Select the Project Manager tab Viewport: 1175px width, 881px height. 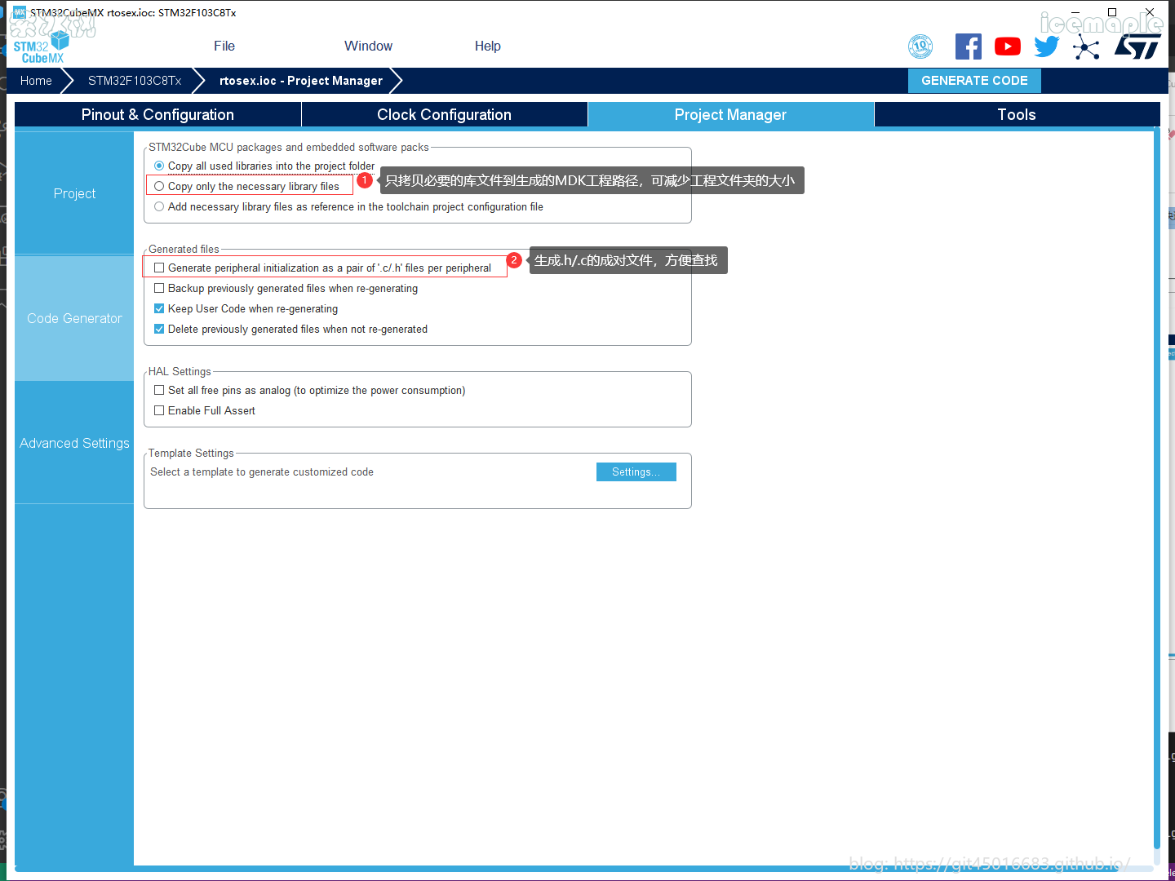click(x=731, y=115)
